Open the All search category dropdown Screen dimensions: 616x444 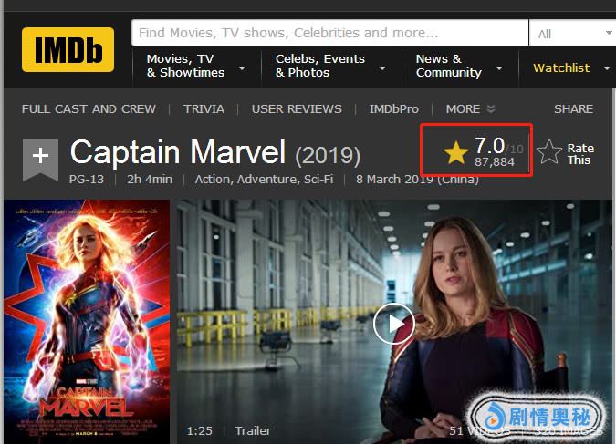(573, 33)
